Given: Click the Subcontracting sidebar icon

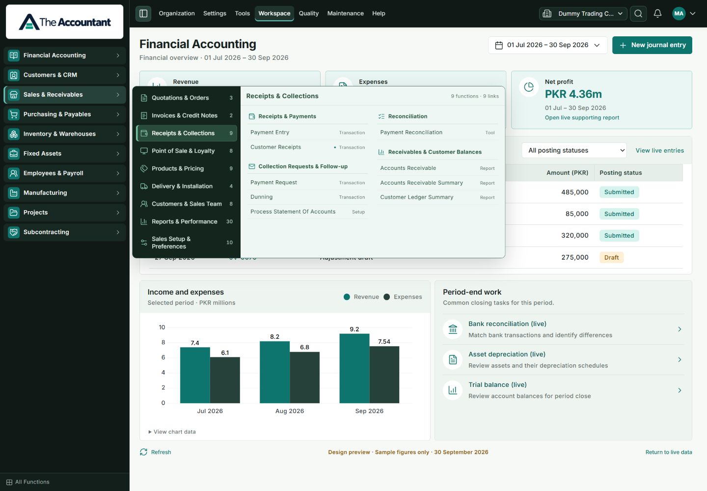Looking at the screenshot, I should [x=14, y=232].
